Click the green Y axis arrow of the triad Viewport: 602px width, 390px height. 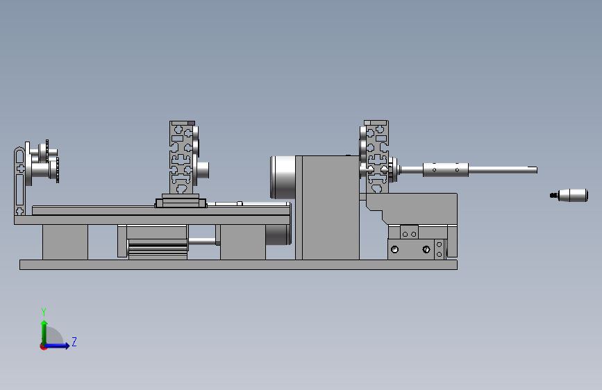pos(44,331)
